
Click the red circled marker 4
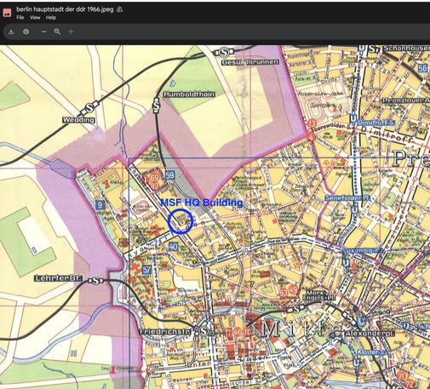click(x=311, y=137)
